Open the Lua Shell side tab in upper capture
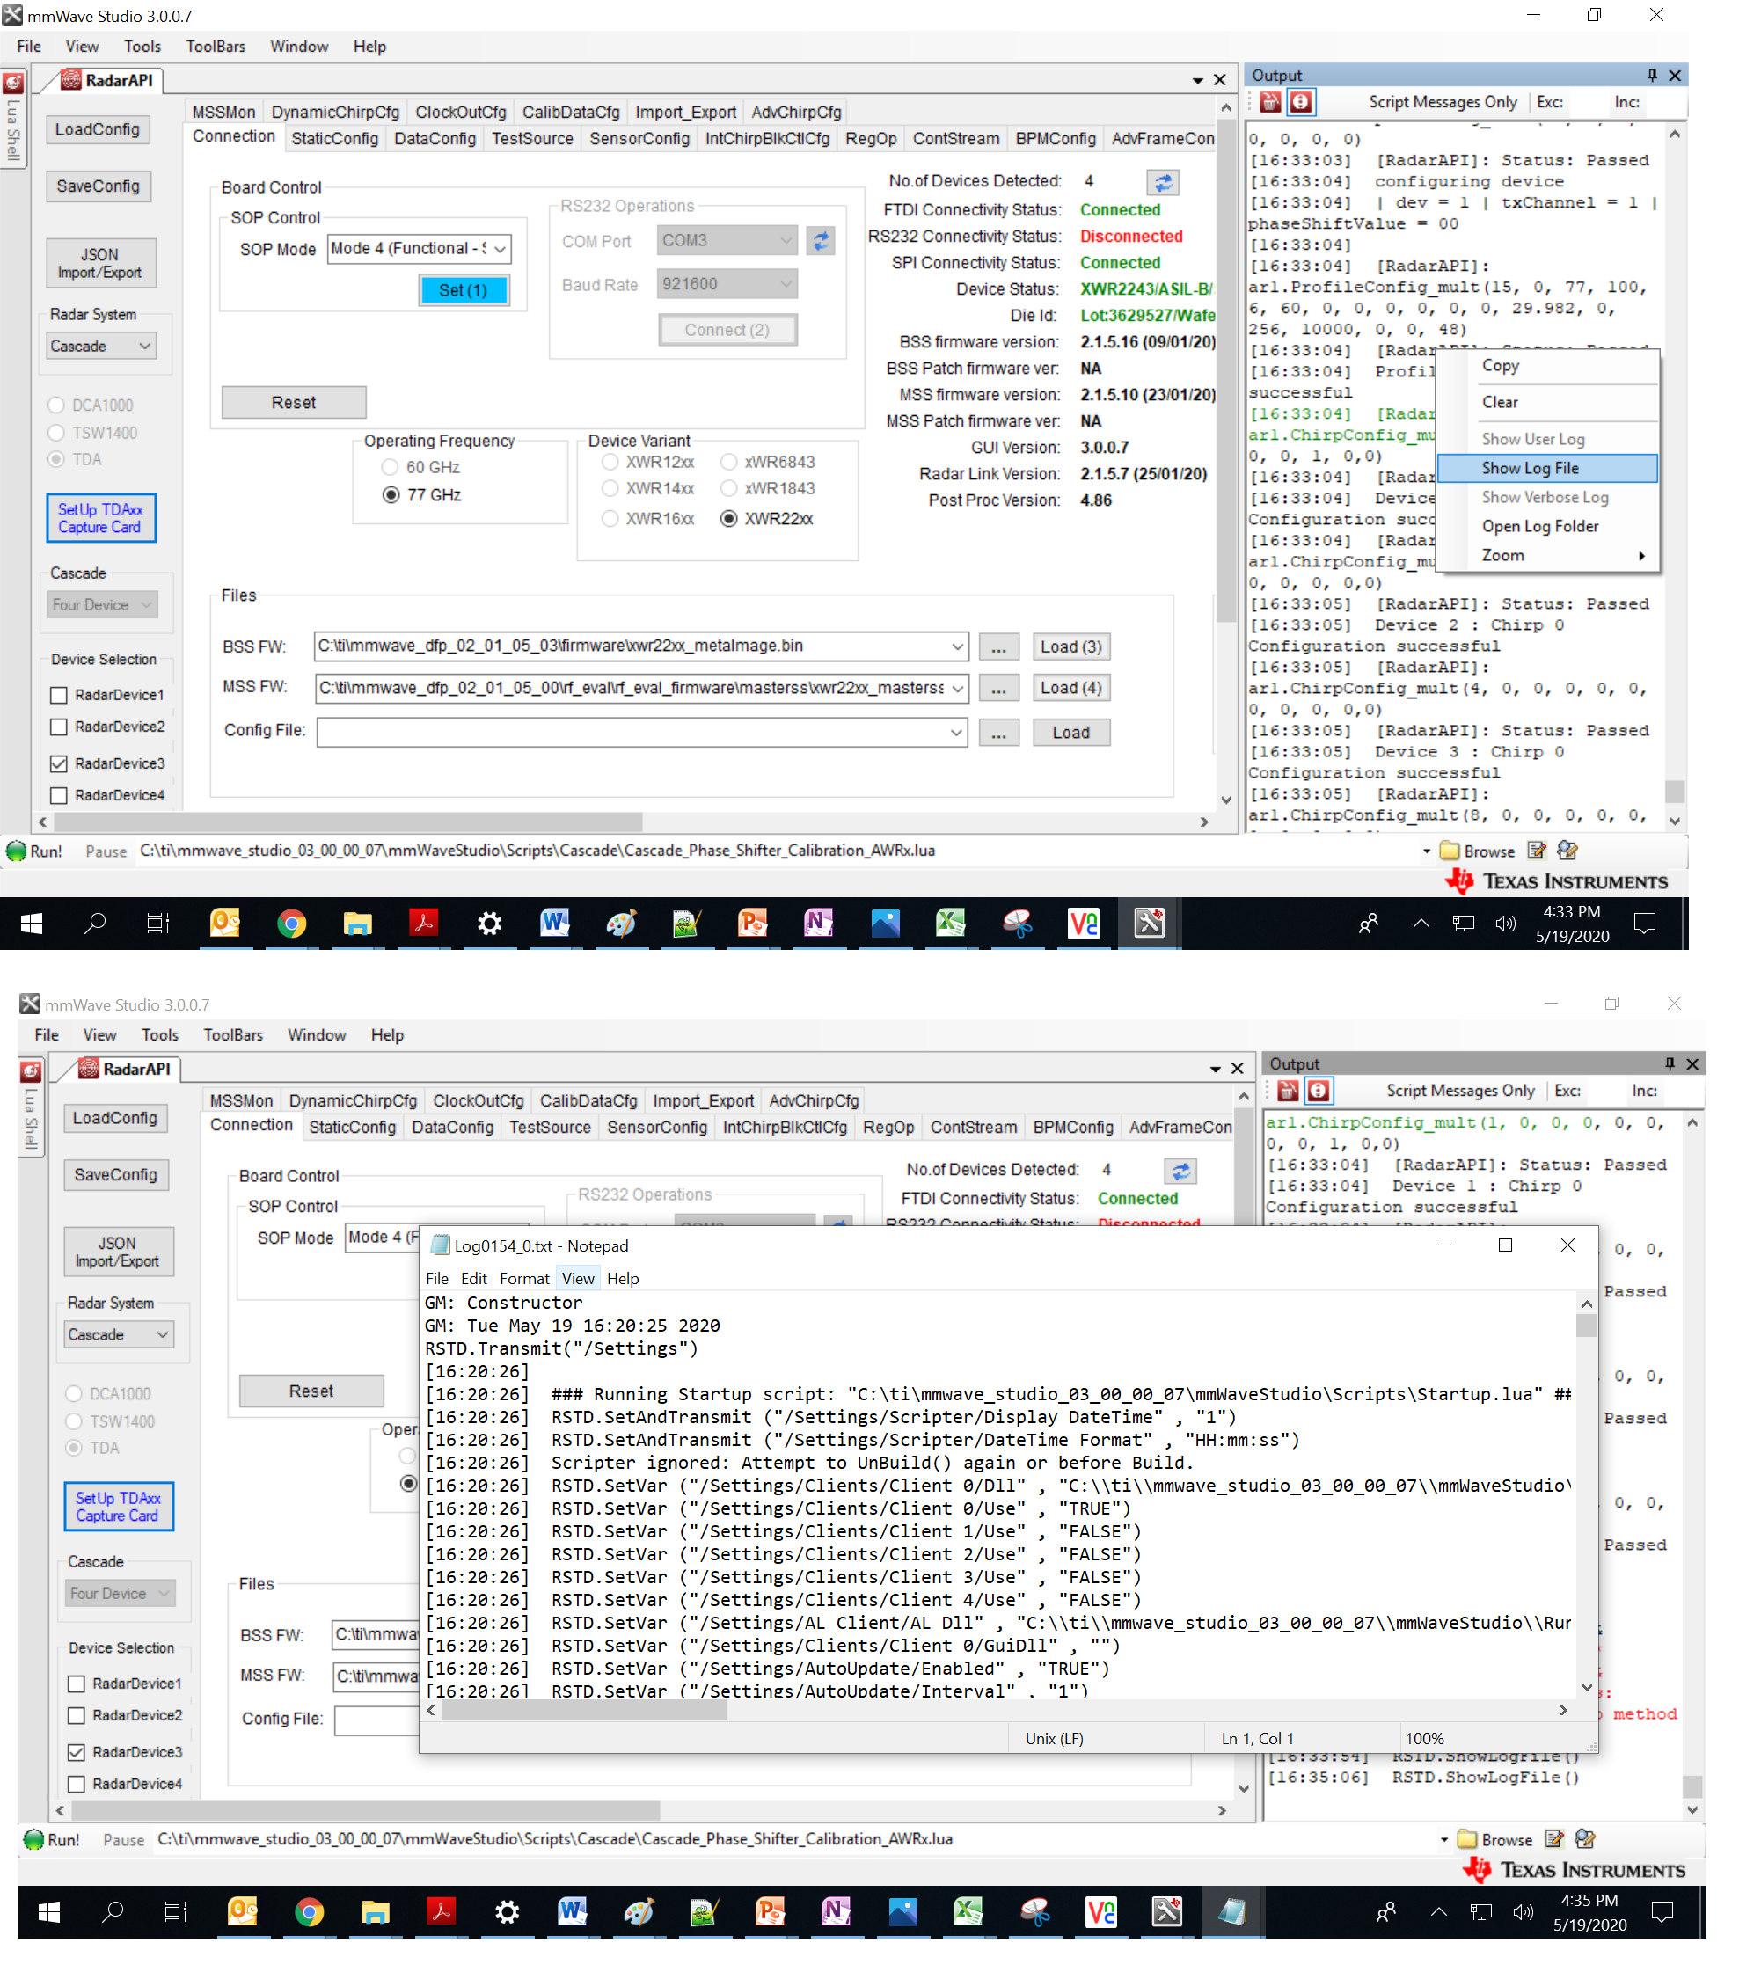 [x=13, y=118]
